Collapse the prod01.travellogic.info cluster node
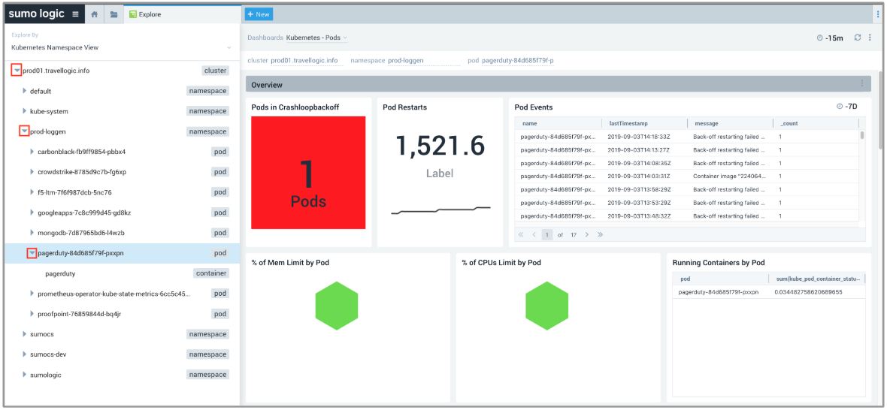This screenshot has width=887, height=410. pyautogui.click(x=17, y=71)
